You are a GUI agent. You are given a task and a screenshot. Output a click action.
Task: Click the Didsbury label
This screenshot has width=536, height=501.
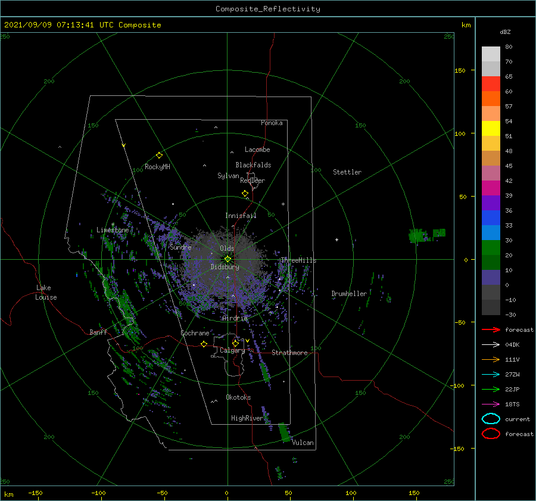click(x=225, y=267)
